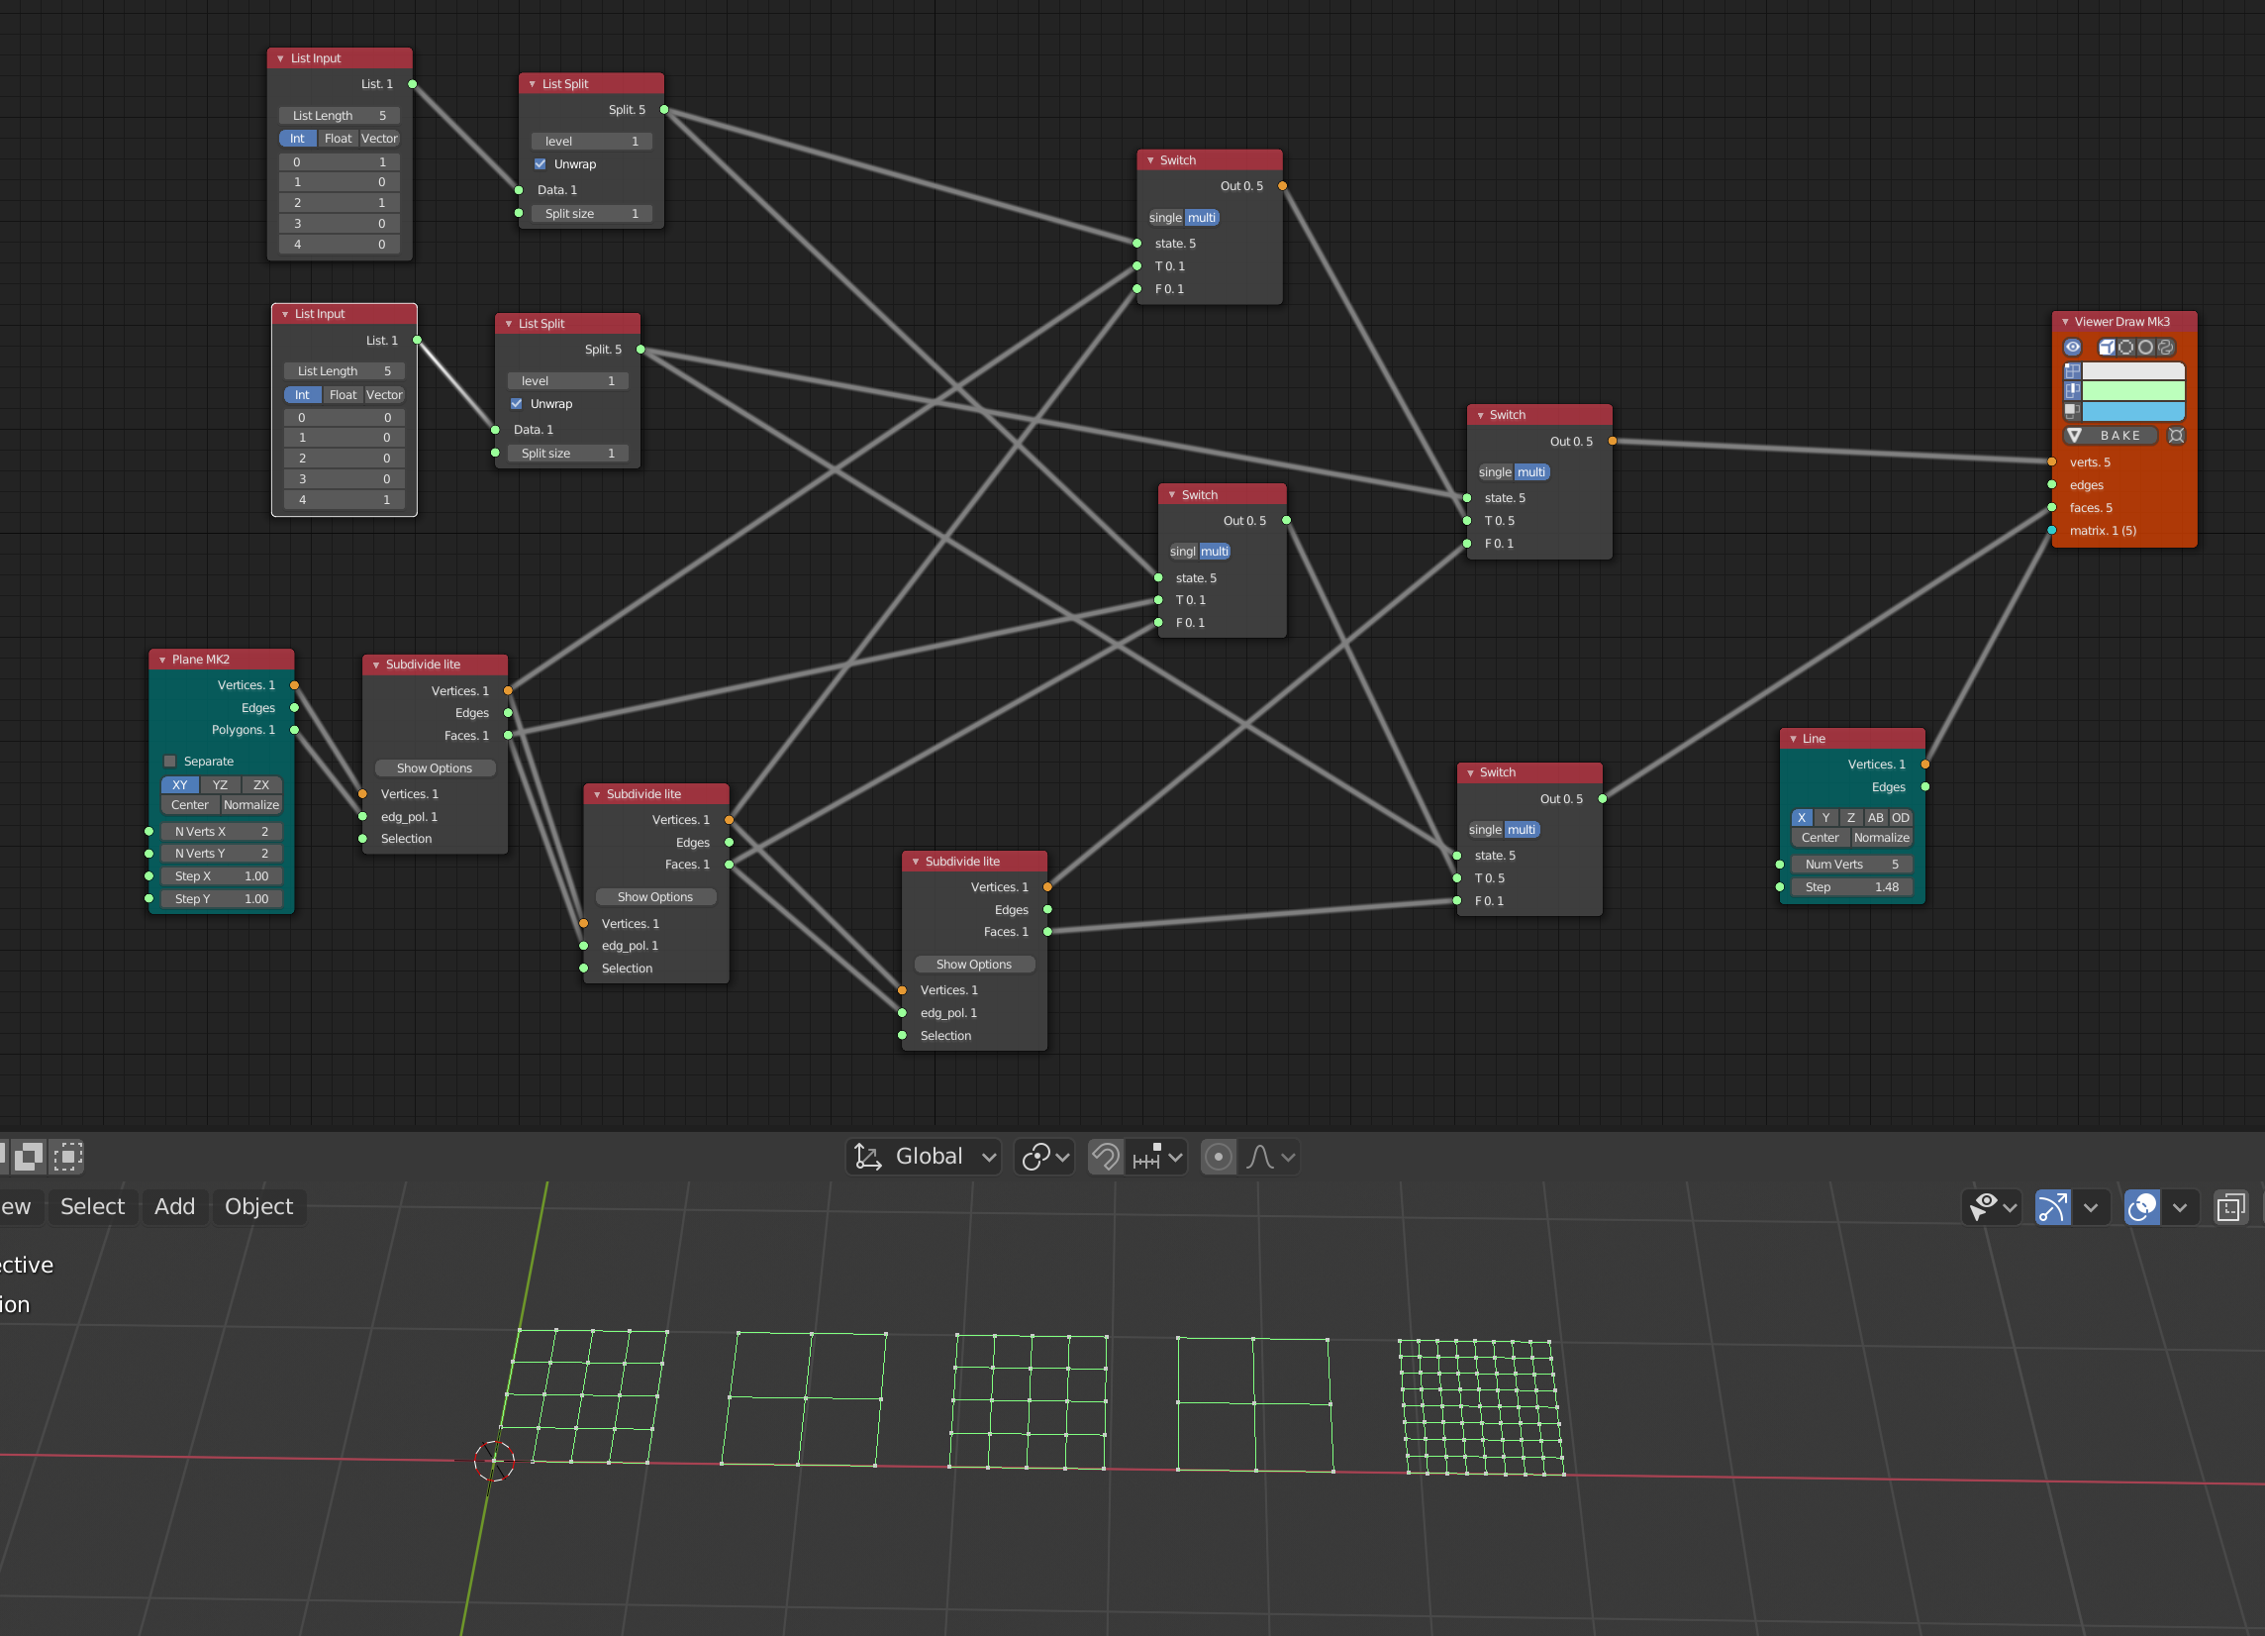
Task: Click the Python script icon in Viewer Draw
Action: [x=2165, y=348]
